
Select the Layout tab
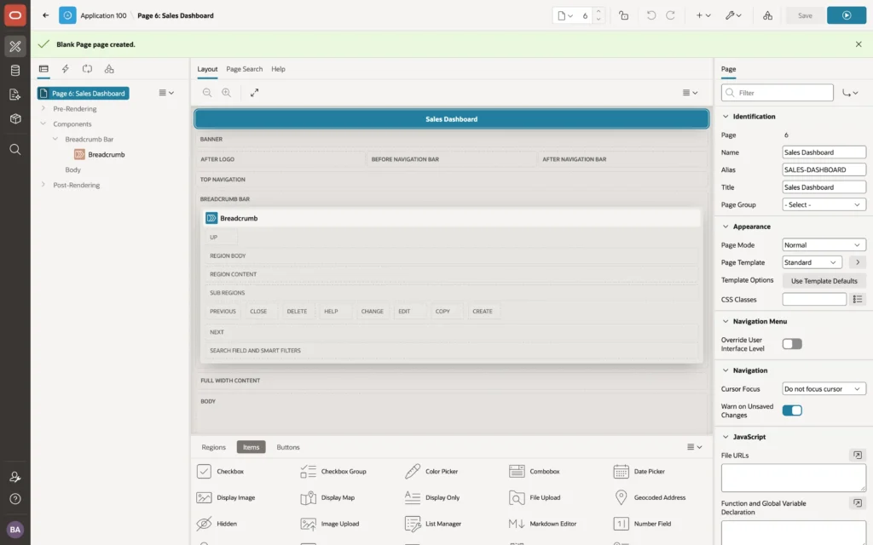[207, 69]
